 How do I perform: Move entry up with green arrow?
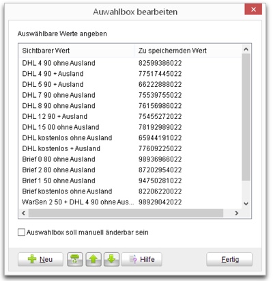point(94,259)
